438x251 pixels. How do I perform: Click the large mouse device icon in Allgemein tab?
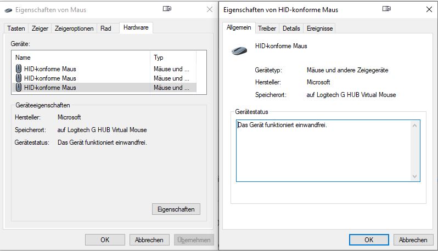click(239, 50)
